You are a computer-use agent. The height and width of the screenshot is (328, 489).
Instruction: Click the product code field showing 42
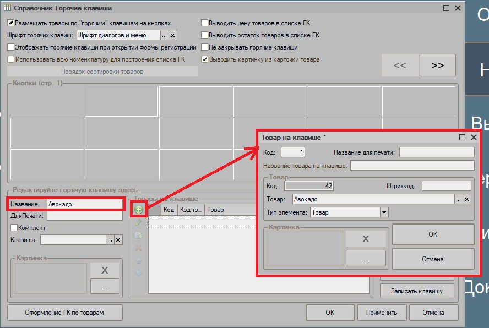tap(309, 186)
